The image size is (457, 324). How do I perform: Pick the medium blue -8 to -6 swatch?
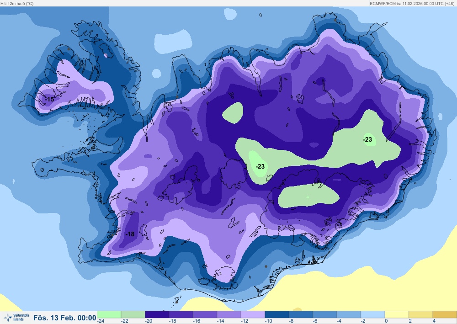[301, 314]
